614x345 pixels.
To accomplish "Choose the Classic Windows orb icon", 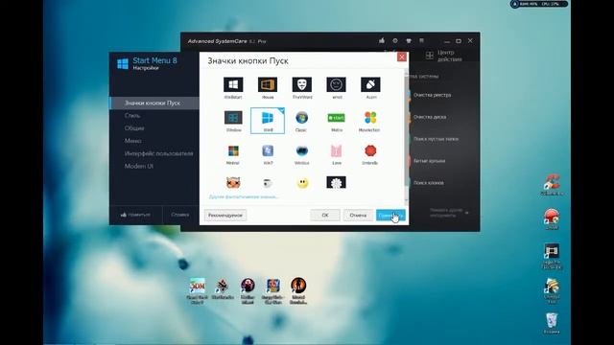I will (301, 118).
